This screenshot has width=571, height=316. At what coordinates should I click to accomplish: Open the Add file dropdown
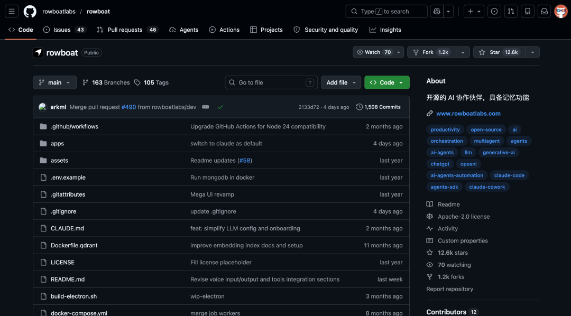coord(341,82)
